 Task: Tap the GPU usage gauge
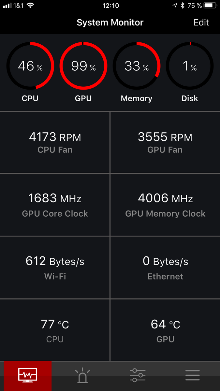pos(83,66)
